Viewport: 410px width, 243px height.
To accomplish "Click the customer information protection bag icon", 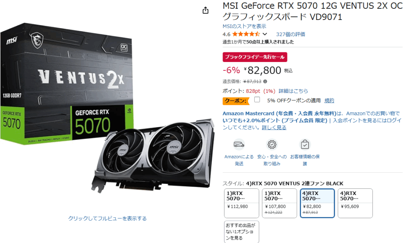I will tap(305, 144).
